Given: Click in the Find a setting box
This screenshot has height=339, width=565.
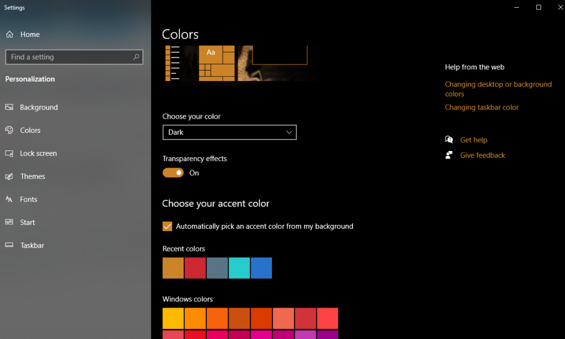Looking at the screenshot, I should [74, 57].
